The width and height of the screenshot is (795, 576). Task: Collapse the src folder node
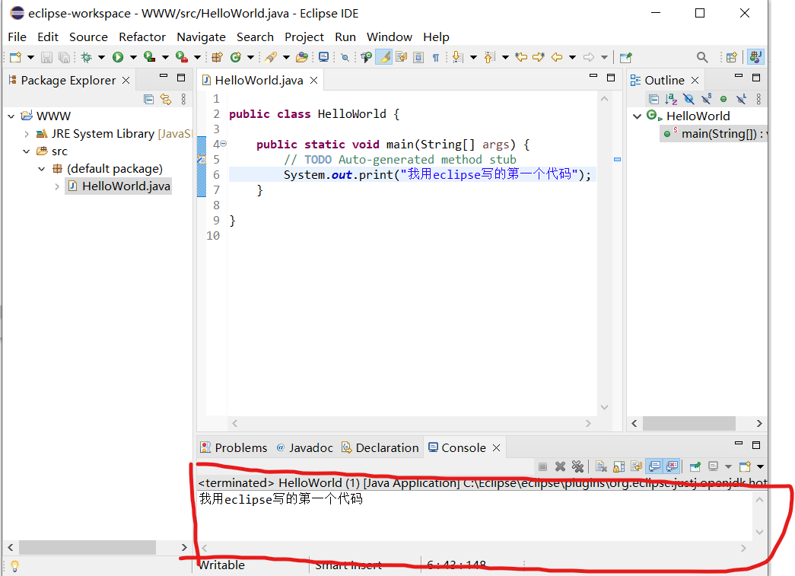pos(27,151)
